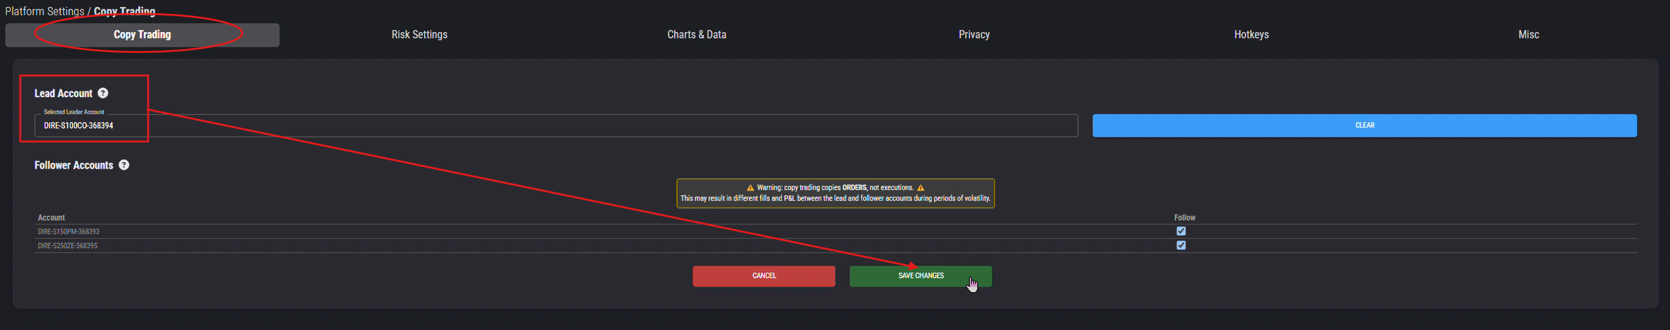Screen dimensions: 1670x330
Task: Click the warning triangle before the warning text
Action: [x=750, y=188]
